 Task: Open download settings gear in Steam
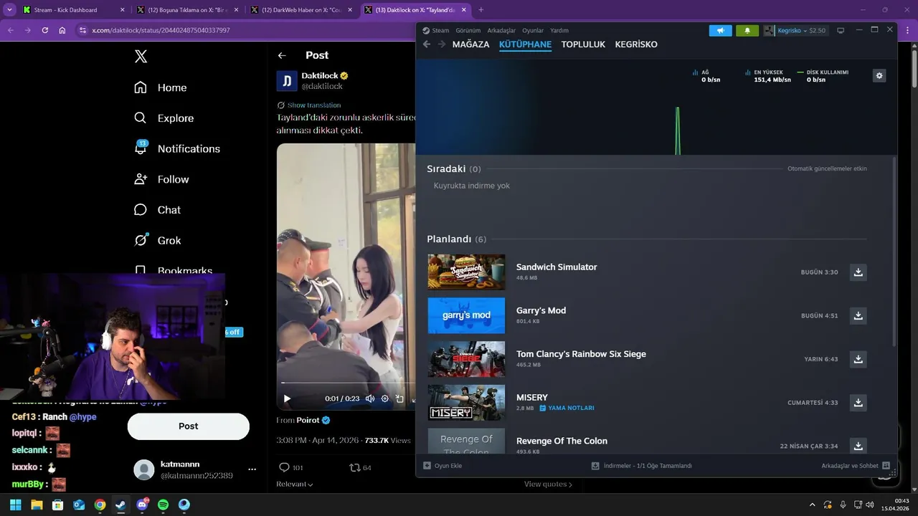point(879,75)
